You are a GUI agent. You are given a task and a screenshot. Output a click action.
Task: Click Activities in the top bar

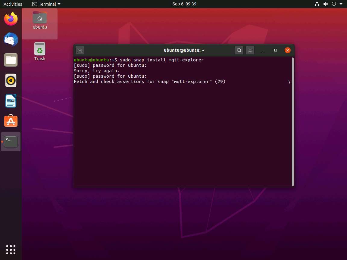coord(13,4)
